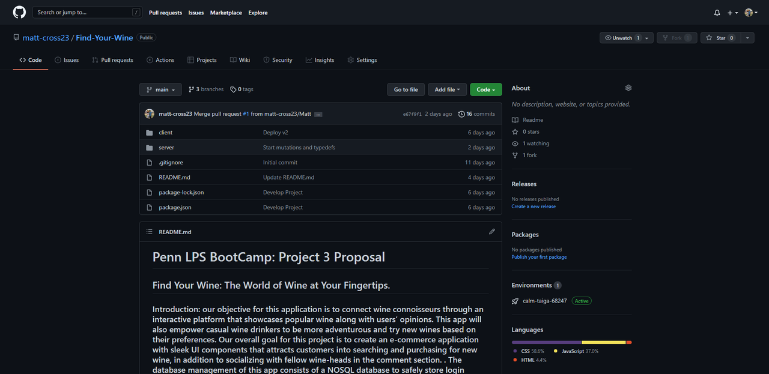
Task: Open the README table of contents icon
Action: (x=150, y=231)
